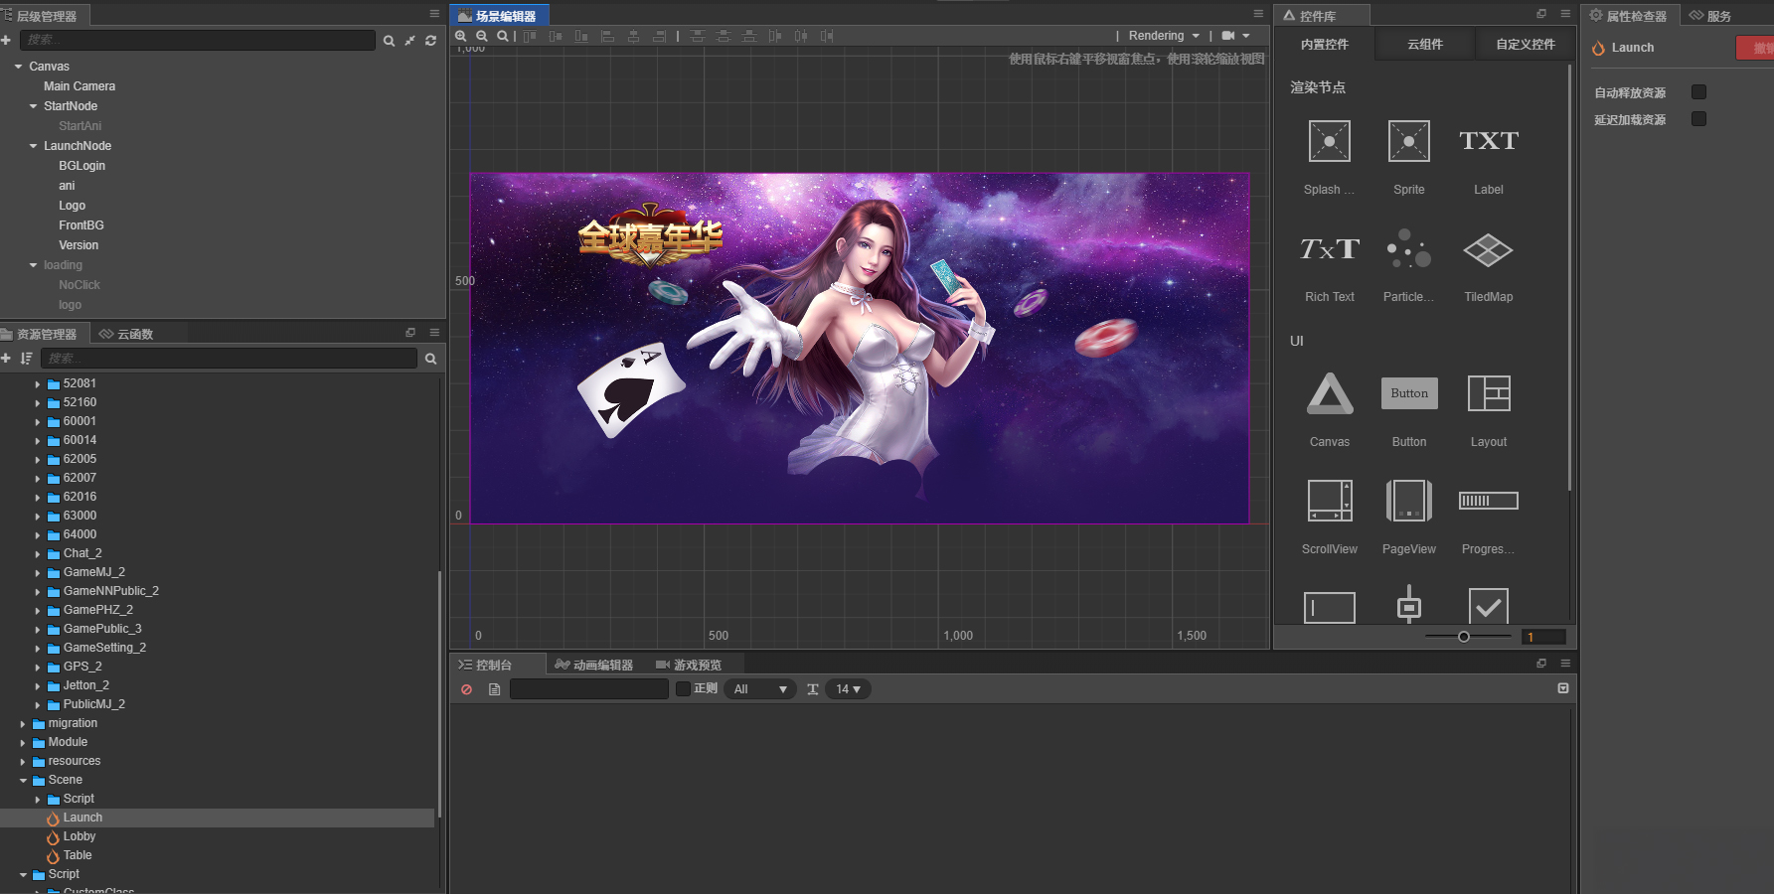Reset scene editor zoom

503,36
